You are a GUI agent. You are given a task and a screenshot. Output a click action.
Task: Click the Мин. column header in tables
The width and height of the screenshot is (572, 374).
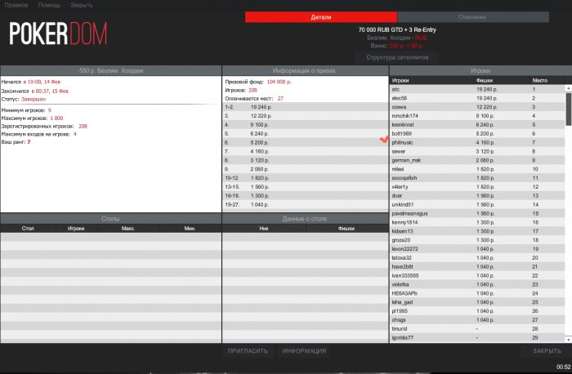pos(190,229)
